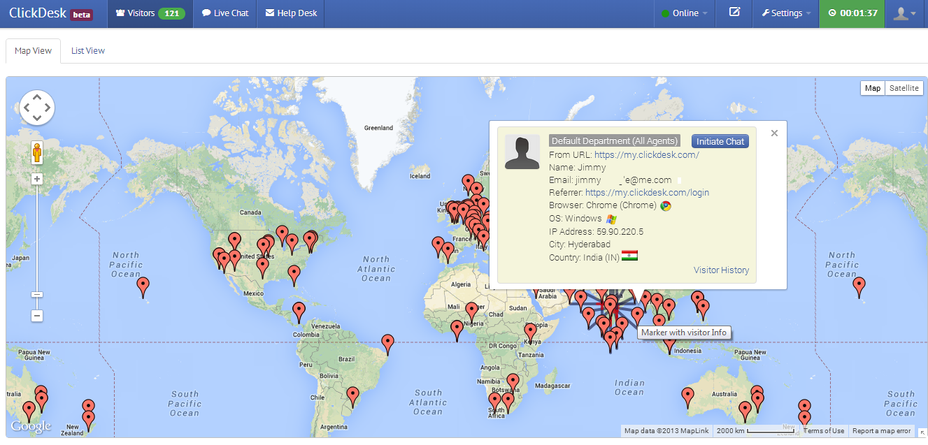Expand the Settings menu
Viewport: 928px width, 445px height.
[x=786, y=13]
